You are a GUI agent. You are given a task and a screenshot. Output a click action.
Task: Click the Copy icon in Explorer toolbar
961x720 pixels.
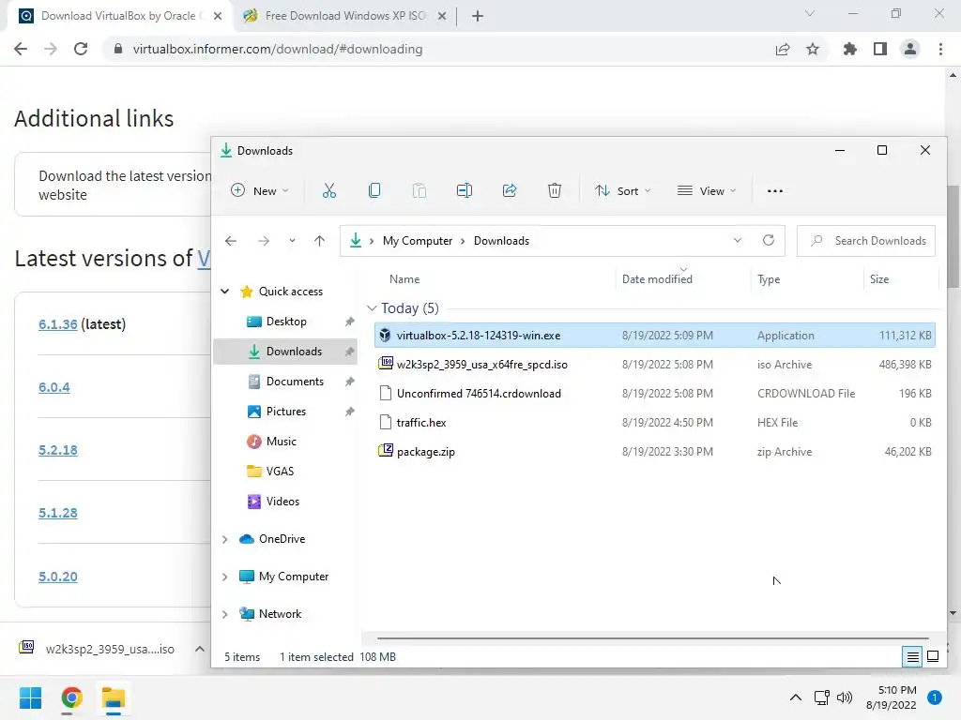374,191
